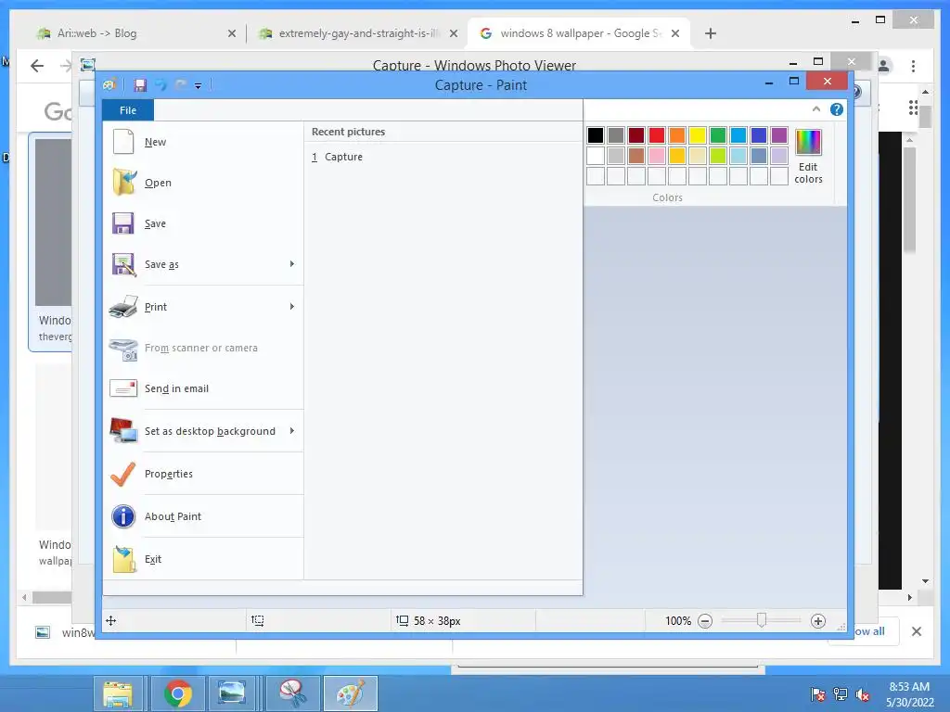This screenshot has height=712, width=950.
Task: Expand the Set as desktop background submenu arrow
Action: (292, 431)
